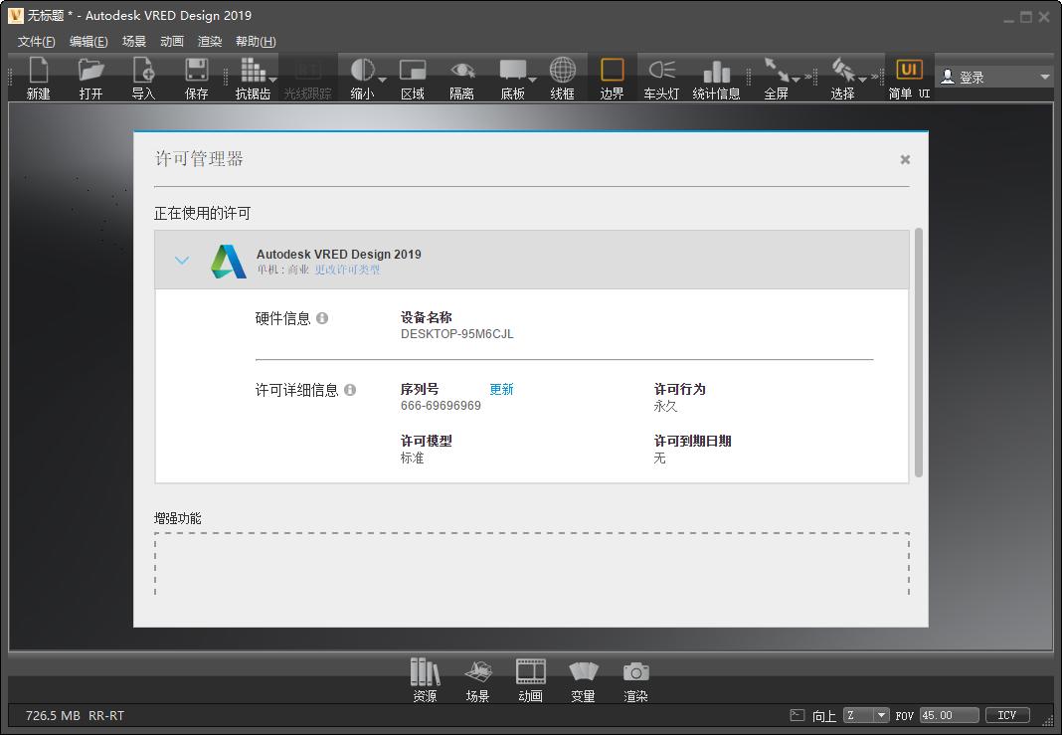Click 硬件信息 info icon
The image size is (1062, 735).
click(322, 318)
